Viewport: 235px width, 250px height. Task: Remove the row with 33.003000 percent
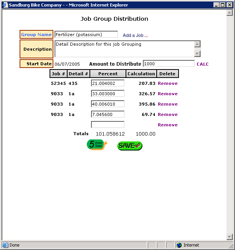(x=168, y=94)
